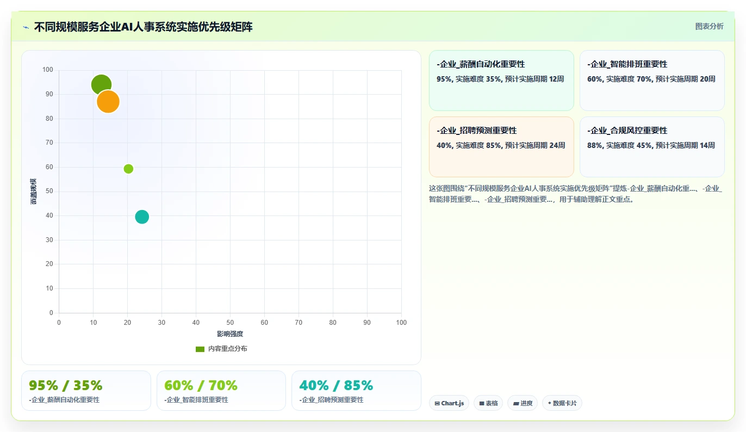746x432 pixels.
Task: Click the 图表分析 label in header
Action: click(x=709, y=26)
